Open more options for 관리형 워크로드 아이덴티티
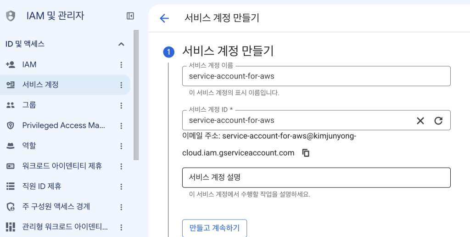Viewport: 470px width, 237px height. pyautogui.click(x=121, y=227)
